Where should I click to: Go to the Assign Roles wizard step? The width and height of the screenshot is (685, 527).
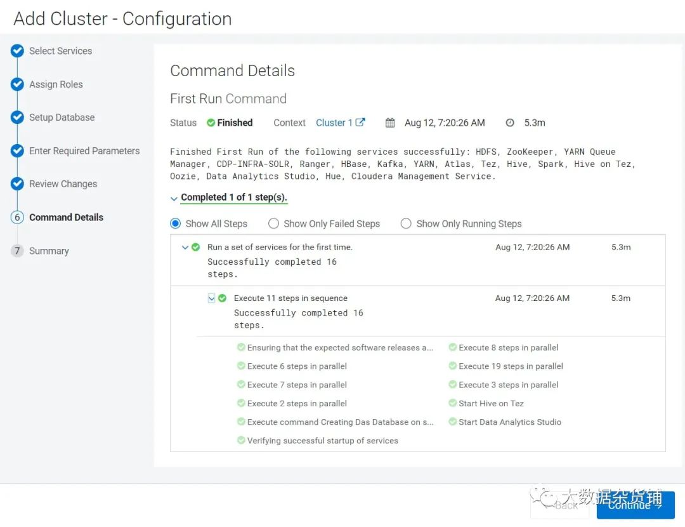coord(56,84)
